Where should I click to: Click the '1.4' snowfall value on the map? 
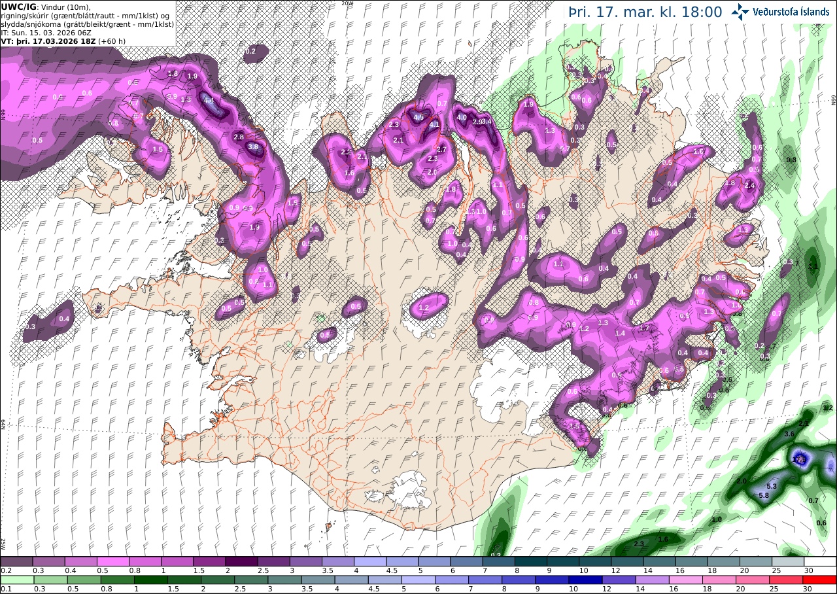(620, 333)
